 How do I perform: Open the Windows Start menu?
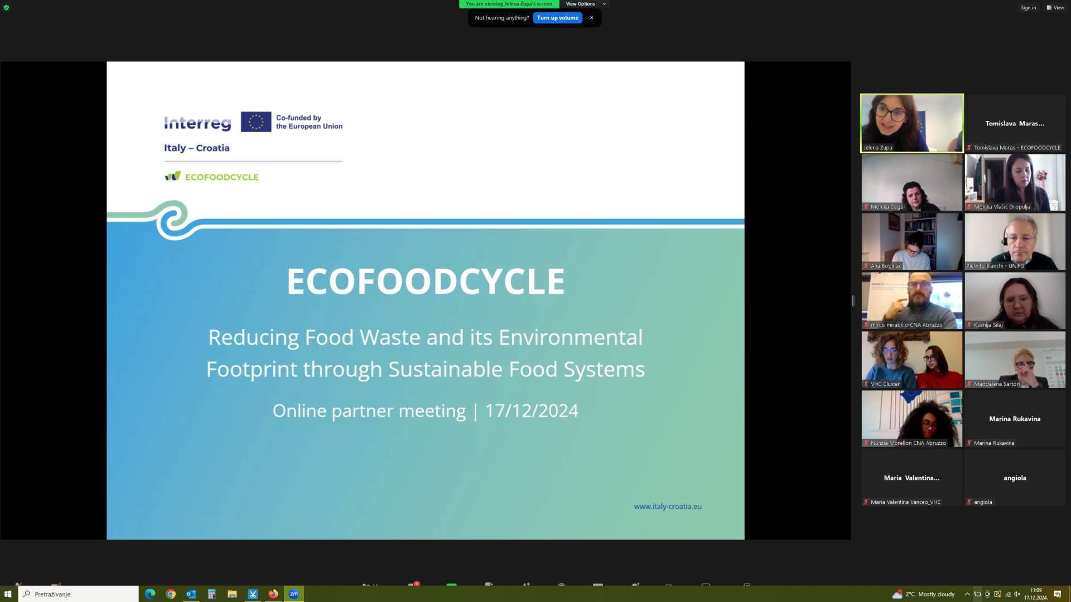pyautogui.click(x=8, y=594)
